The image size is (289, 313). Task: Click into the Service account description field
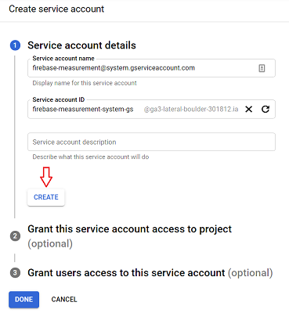[151, 142]
